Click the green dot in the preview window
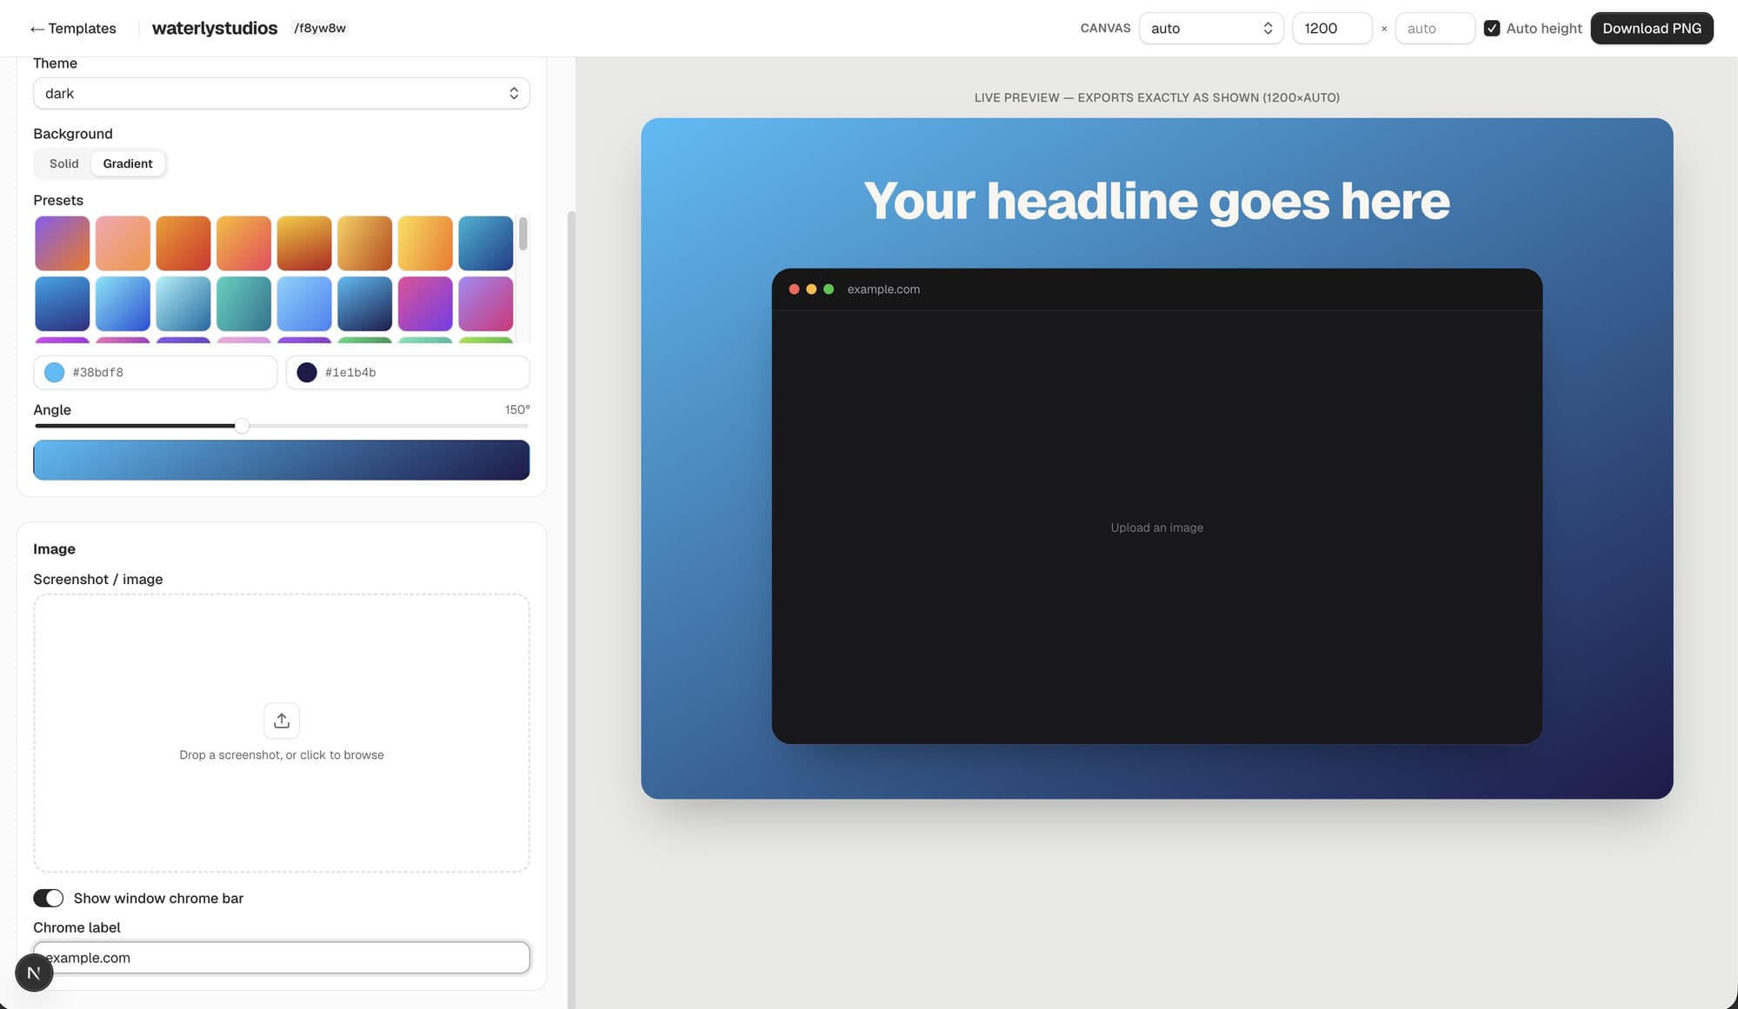Screen dimensions: 1738x1009 point(829,289)
